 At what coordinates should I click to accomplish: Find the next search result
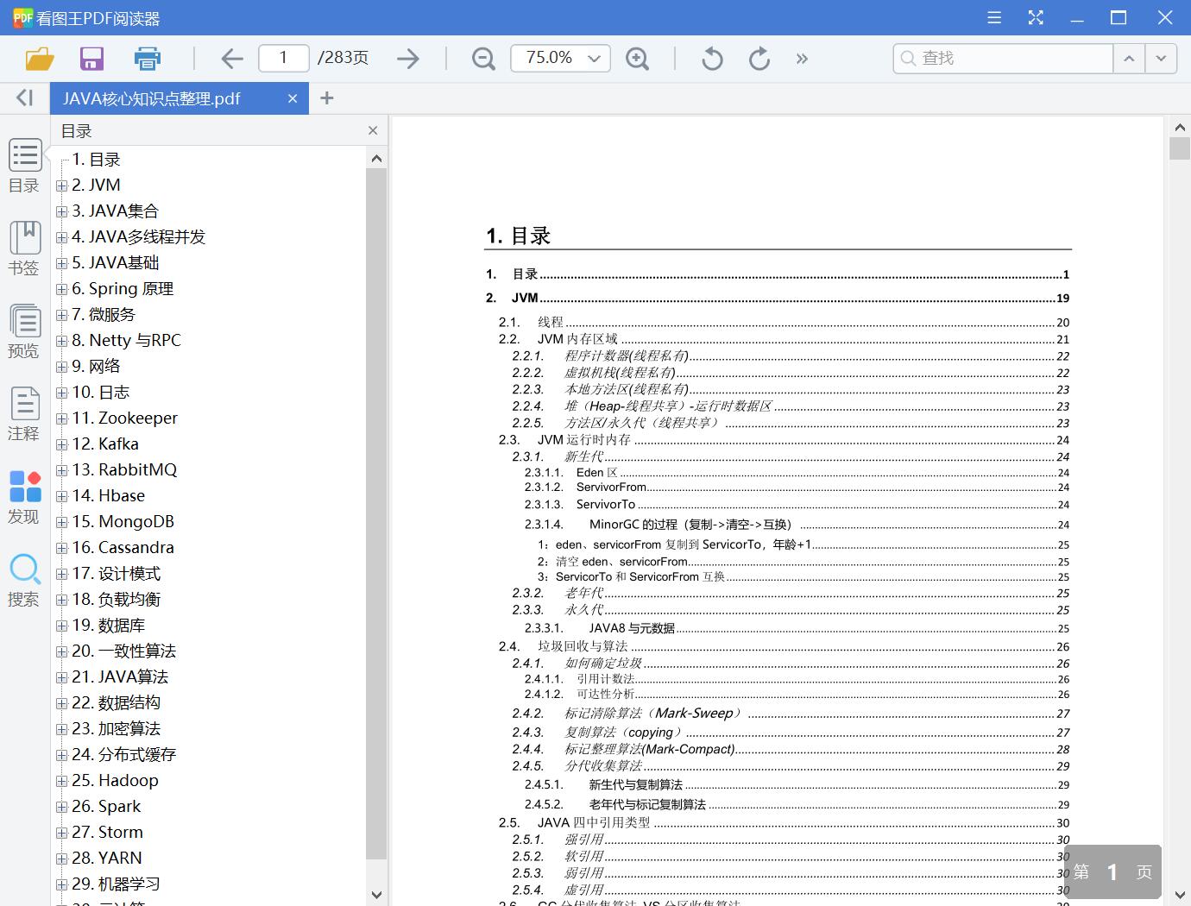coord(1161,58)
